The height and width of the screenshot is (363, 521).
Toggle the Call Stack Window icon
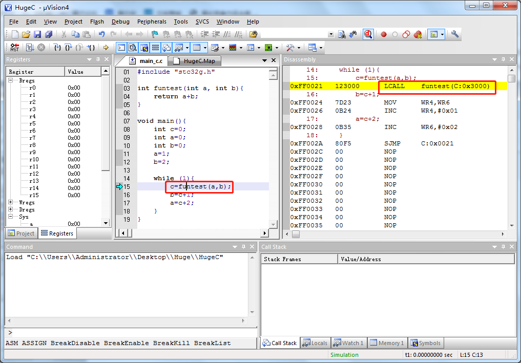click(x=166, y=48)
